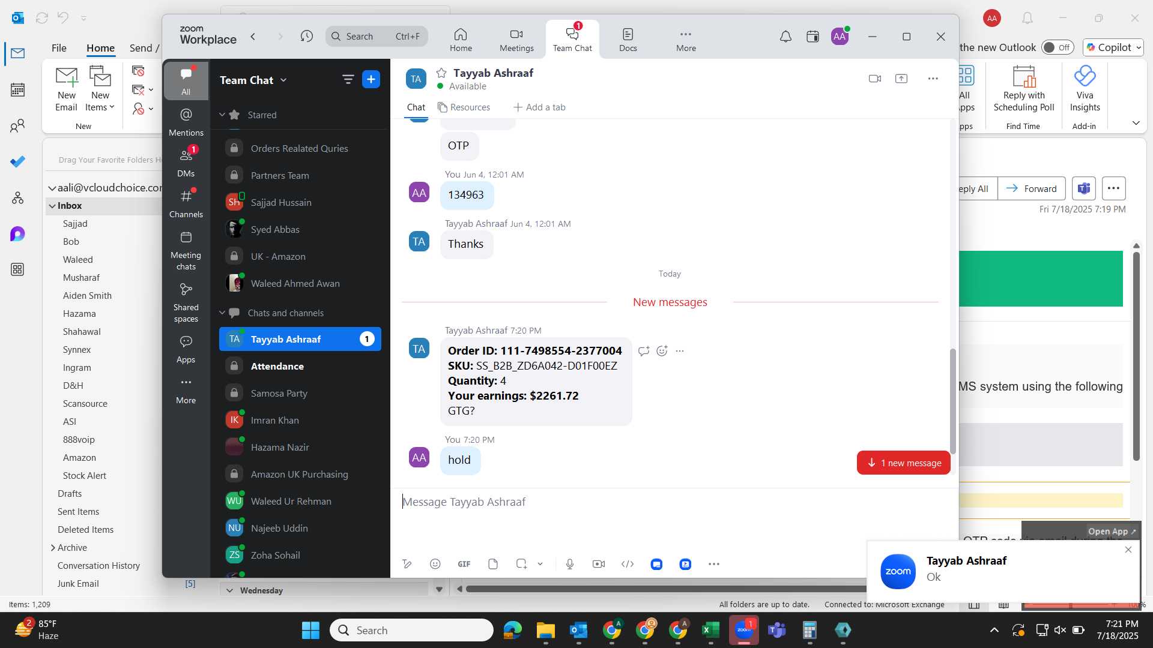This screenshot has height=648, width=1153.
Task: Open Microsoft Teams from the taskbar
Action: click(777, 630)
